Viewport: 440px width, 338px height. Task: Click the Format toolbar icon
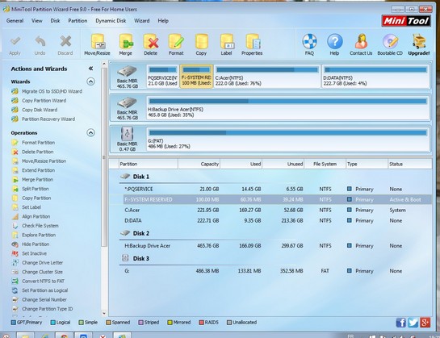[176, 41]
